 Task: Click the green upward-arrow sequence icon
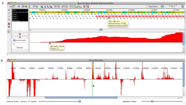tap(77, 6)
